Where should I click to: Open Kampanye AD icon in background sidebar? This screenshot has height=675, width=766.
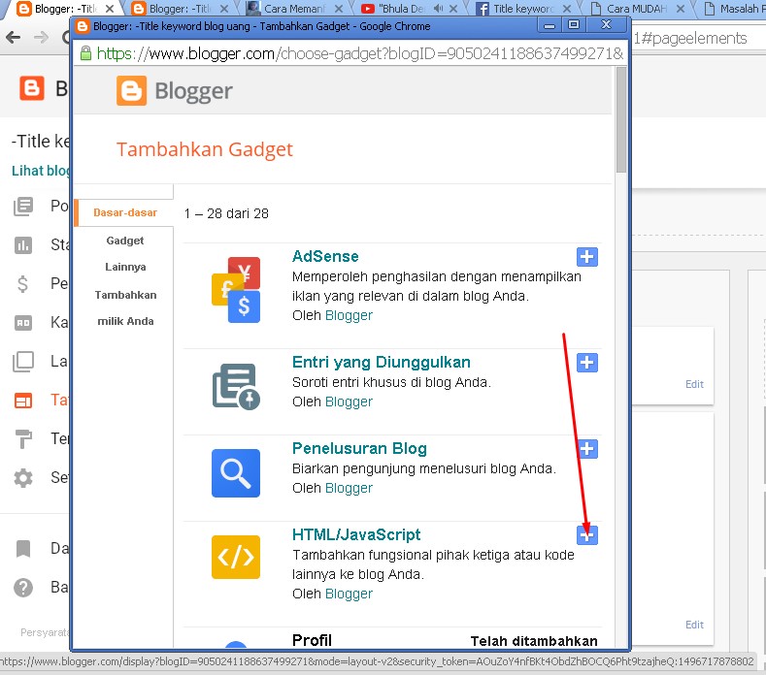point(23,323)
